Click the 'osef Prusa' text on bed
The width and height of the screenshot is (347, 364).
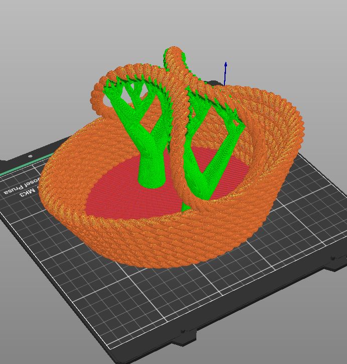click(x=21, y=186)
